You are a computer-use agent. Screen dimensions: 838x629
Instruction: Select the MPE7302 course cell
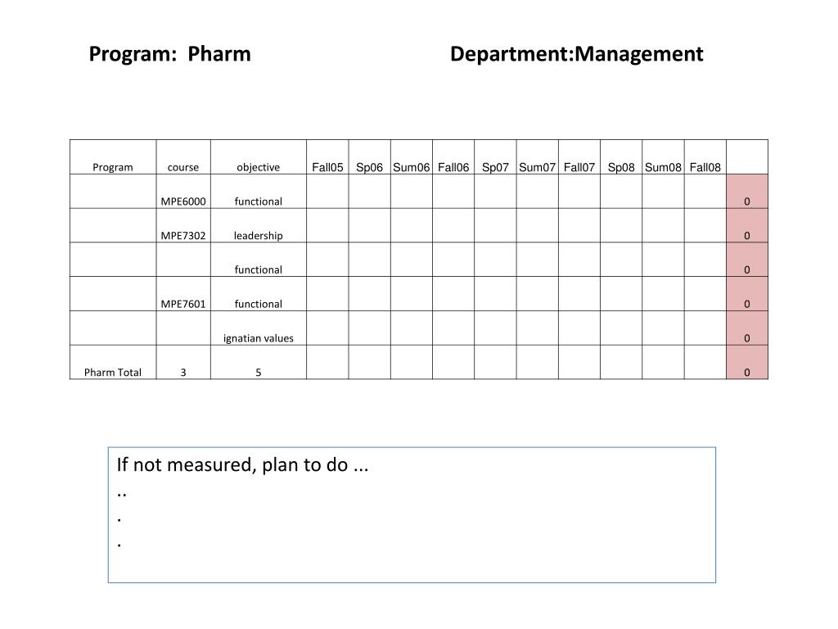click(x=183, y=226)
